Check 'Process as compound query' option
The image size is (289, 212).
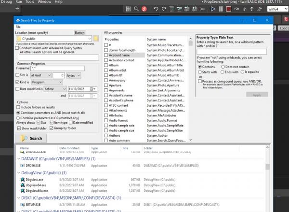(200, 81)
